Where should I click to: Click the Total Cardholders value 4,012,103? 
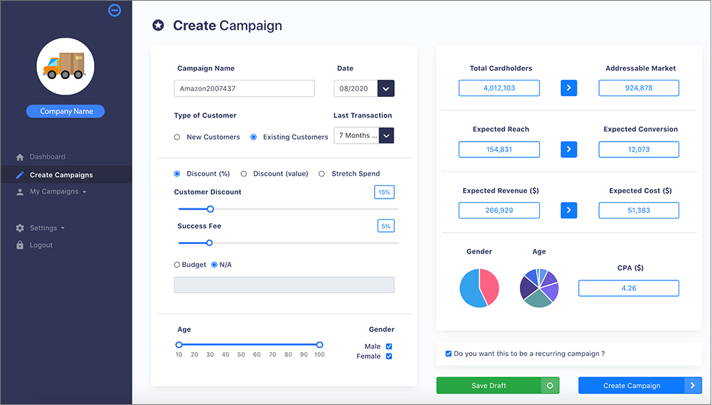[x=499, y=88]
